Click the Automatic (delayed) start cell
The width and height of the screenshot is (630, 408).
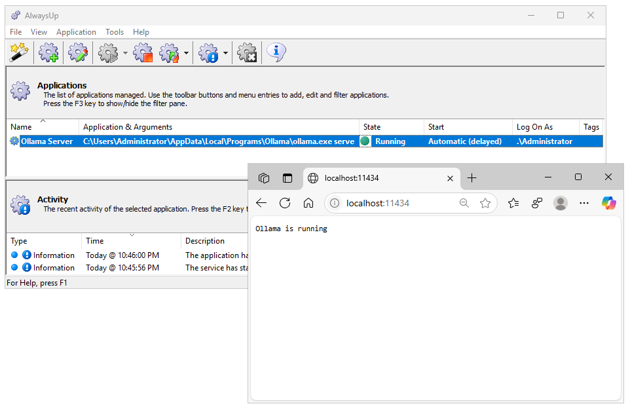(x=465, y=141)
